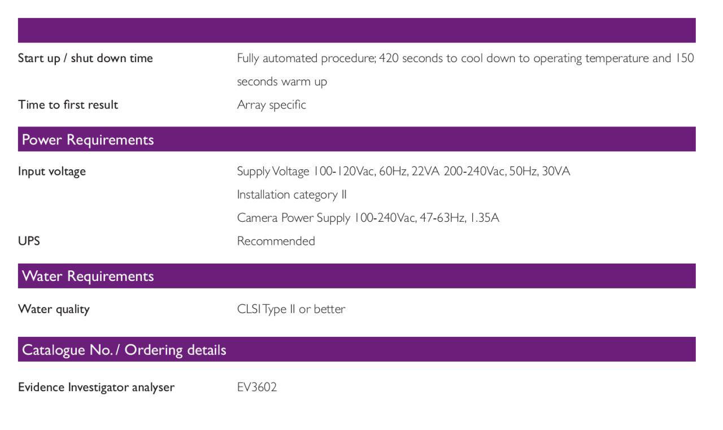Image resolution: width=723 pixels, height=430 pixels.
Task: Click the "CLSI Type II or better" value
Action: point(291,309)
